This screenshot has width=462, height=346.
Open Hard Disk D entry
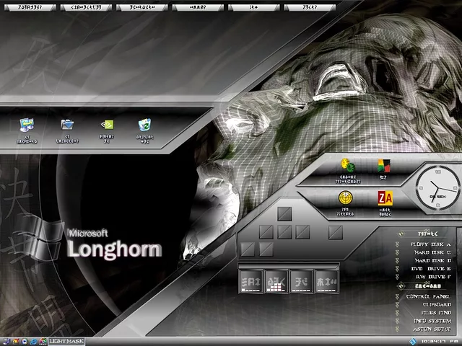click(x=432, y=260)
